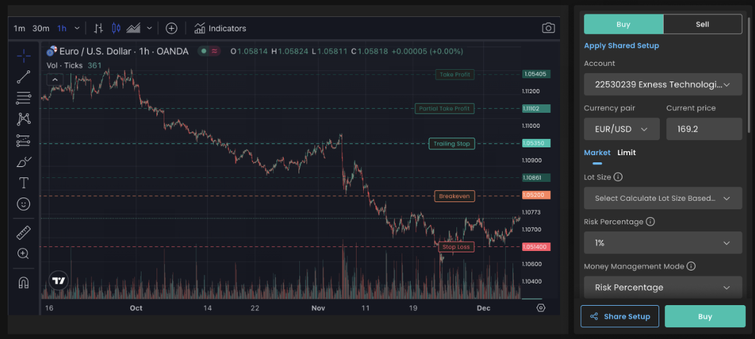Select the crosshair cursor tool
Screen dimensions: 755x339
tap(23, 55)
